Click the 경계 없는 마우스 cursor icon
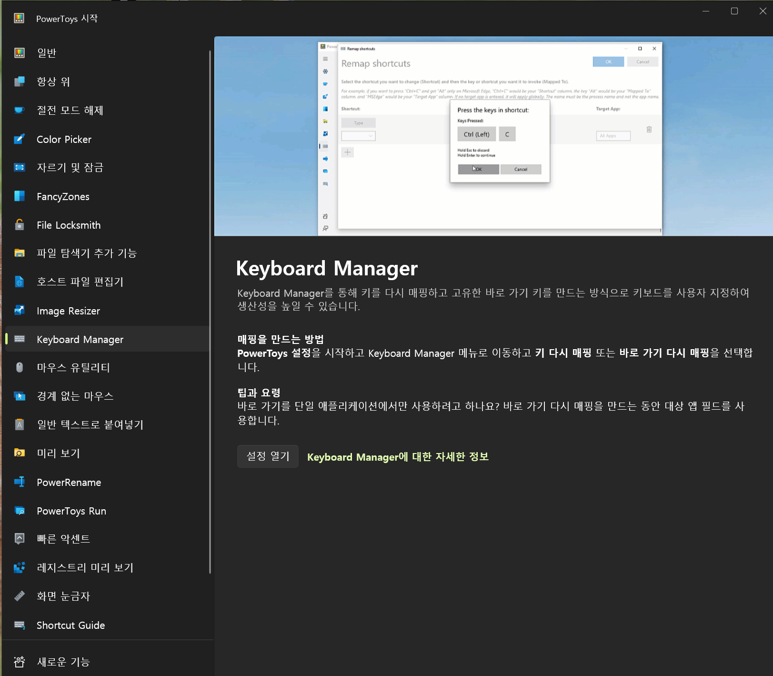The width and height of the screenshot is (773, 676). point(20,396)
